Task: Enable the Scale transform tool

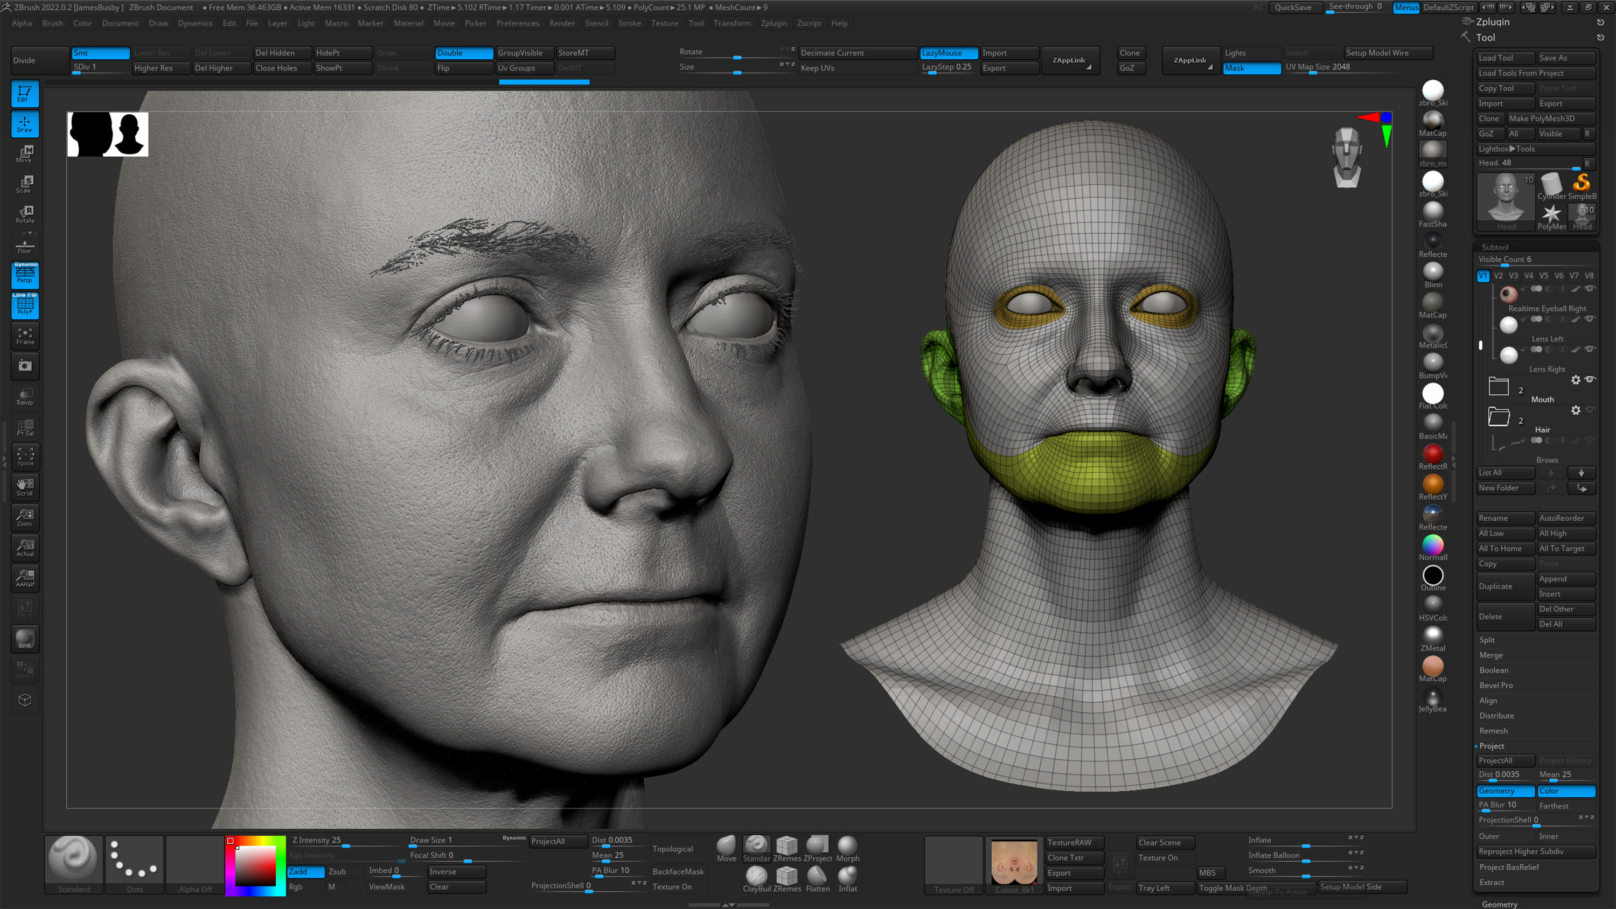Action: 24,183
